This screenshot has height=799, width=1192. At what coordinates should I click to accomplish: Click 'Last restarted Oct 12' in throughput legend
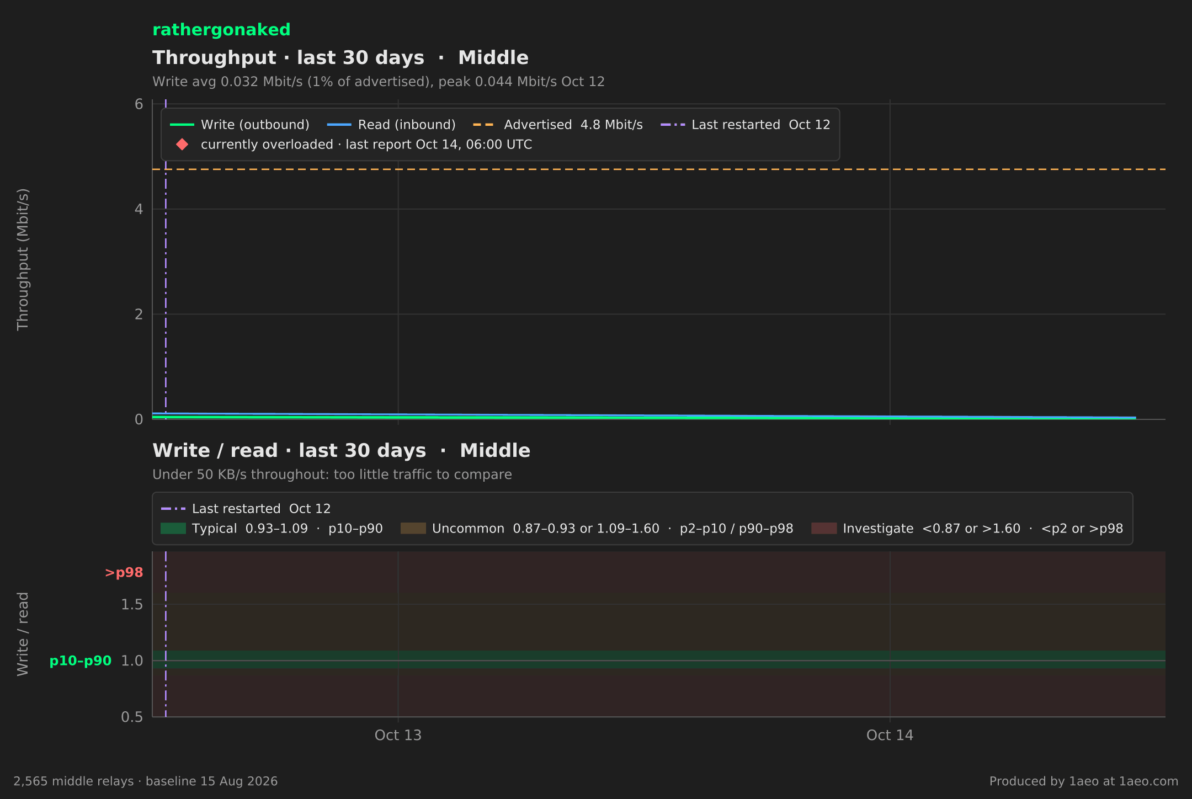pyautogui.click(x=761, y=125)
